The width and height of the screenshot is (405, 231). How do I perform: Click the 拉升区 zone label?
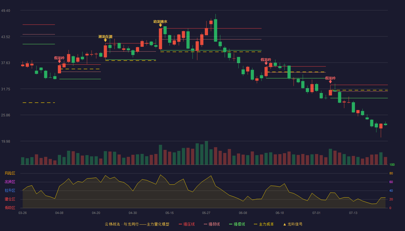click(10, 191)
